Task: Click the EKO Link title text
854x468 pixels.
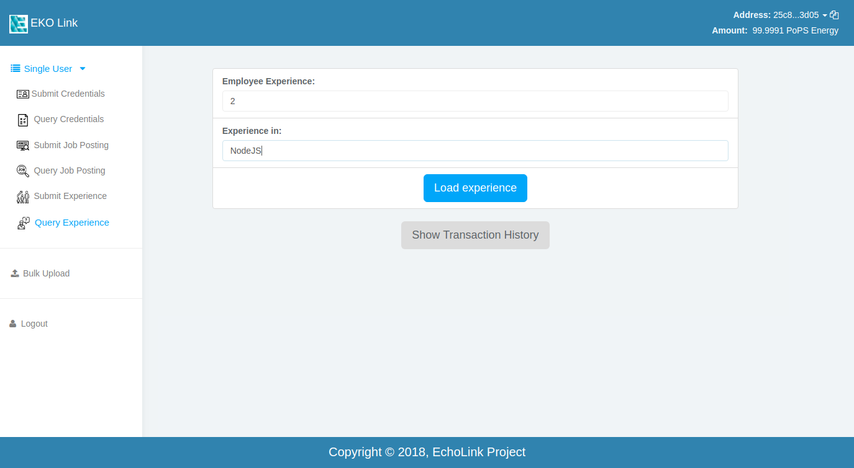Action: (x=54, y=23)
